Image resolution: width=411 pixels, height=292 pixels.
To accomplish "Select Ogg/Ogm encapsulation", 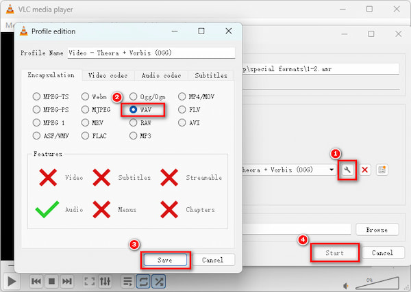I will [147, 97].
